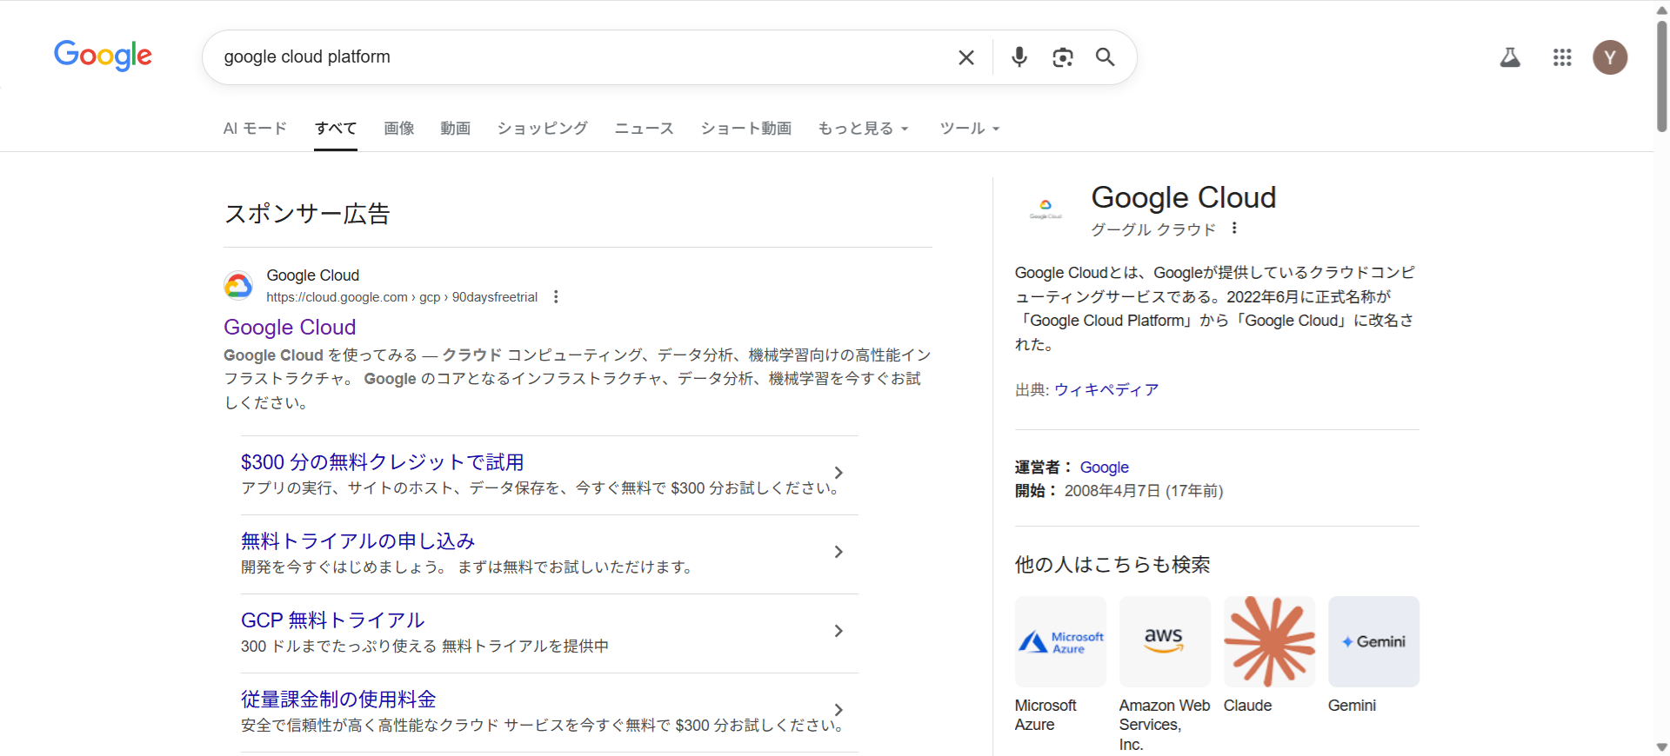Open the Google apps grid
Image resolution: width=1670 pixels, height=756 pixels.
1562,57
